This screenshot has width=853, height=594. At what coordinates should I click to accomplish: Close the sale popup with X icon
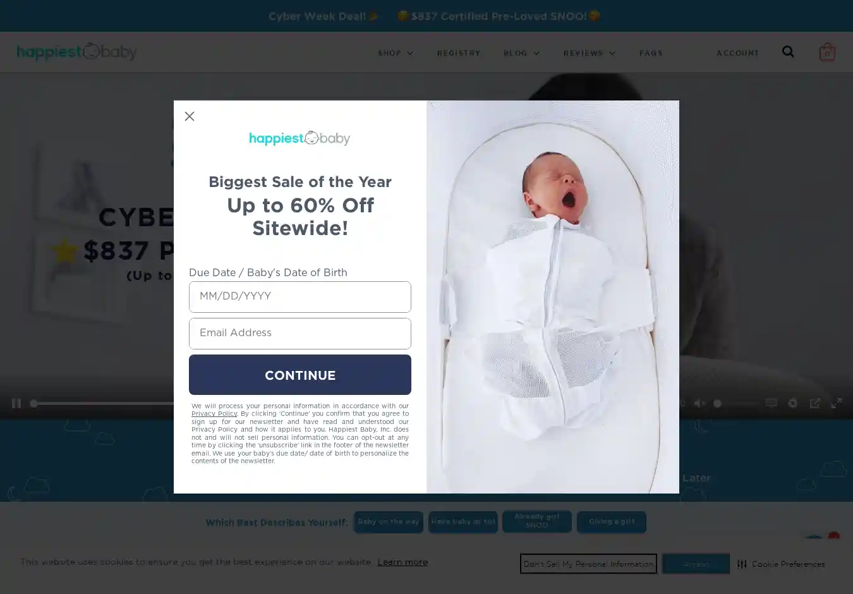[x=190, y=116]
